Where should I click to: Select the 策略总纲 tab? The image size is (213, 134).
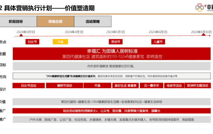(55, 21)
